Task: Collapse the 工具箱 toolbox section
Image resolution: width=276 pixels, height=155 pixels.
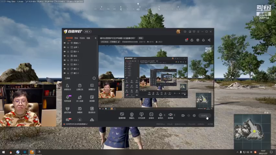Action: click(x=94, y=78)
